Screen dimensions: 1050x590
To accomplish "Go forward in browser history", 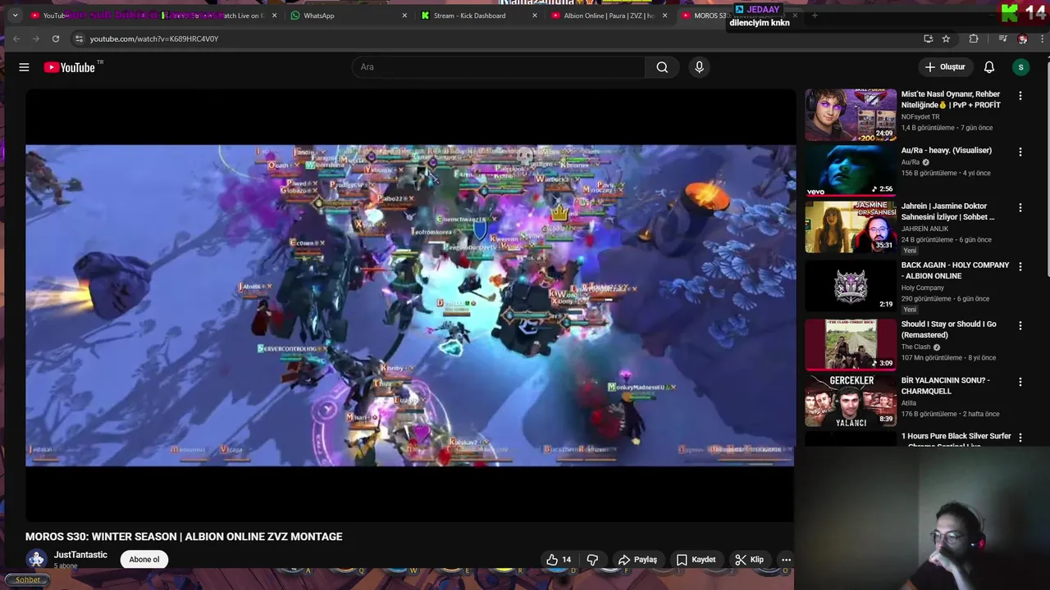I will coord(35,39).
